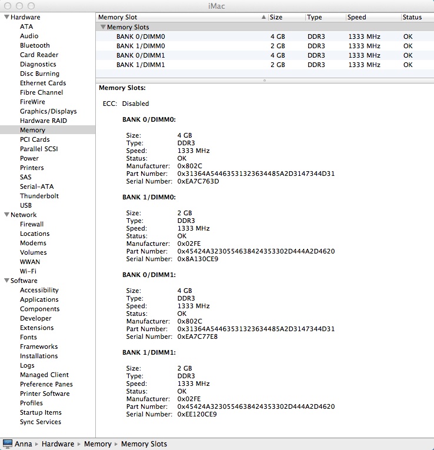Image resolution: width=434 pixels, height=450 pixels.
Task: Sort by the Type column header
Action: 326,17
